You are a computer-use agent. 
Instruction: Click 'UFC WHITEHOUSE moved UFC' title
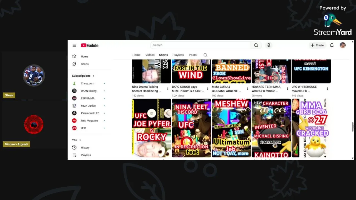[304, 89]
